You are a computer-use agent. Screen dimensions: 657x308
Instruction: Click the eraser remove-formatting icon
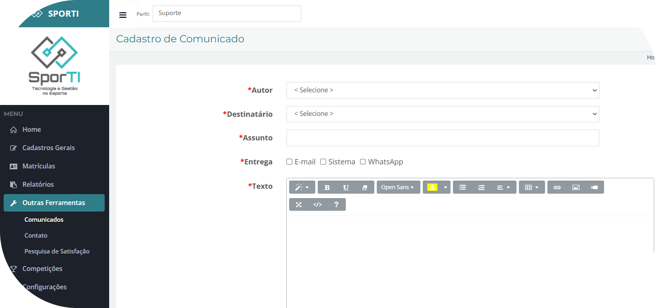365,188
